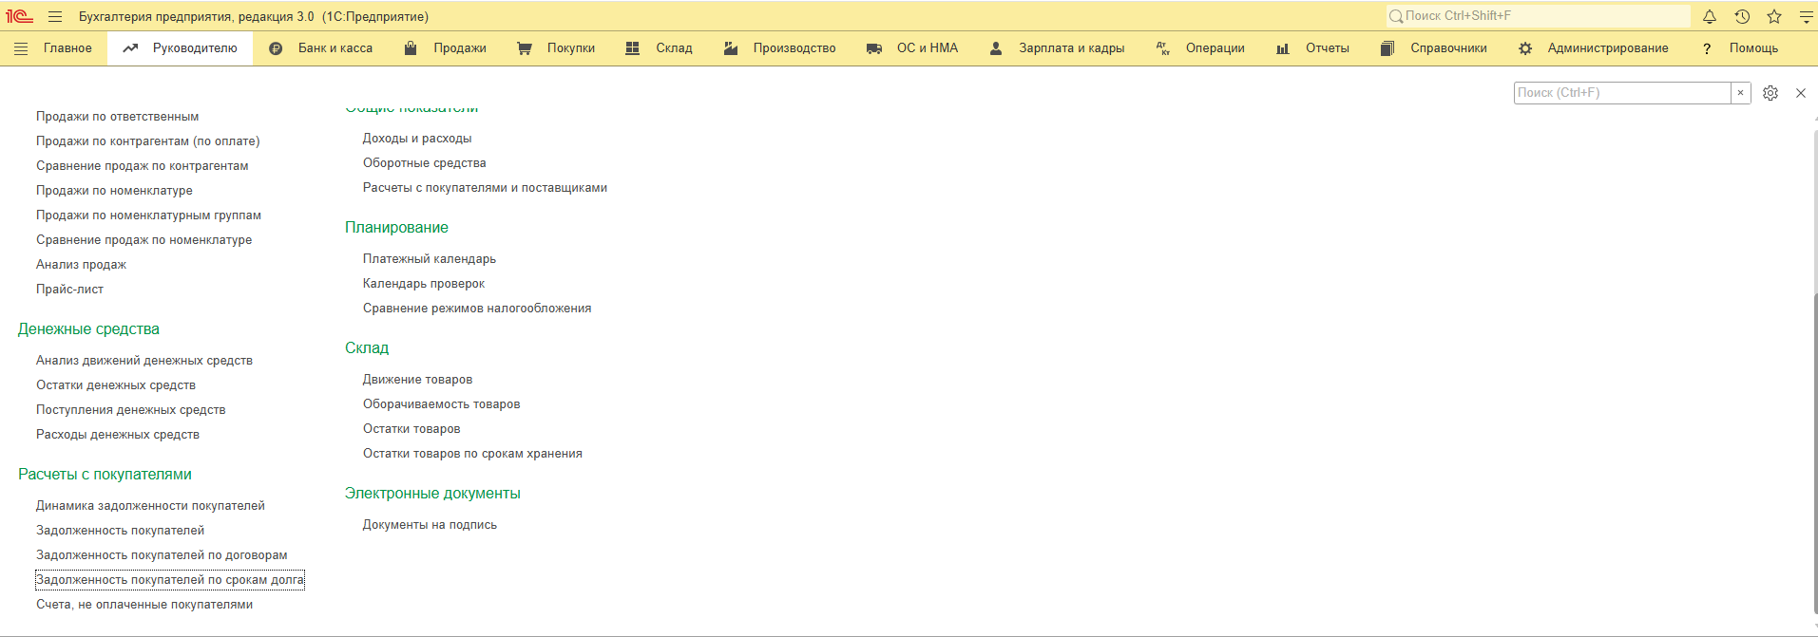Screen dimensions: 1818x637
Task: Open Доходы и расходы report
Action: click(x=416, y=139)
